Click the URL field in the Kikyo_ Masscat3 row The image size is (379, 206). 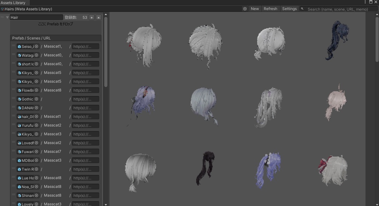(85, 134)
